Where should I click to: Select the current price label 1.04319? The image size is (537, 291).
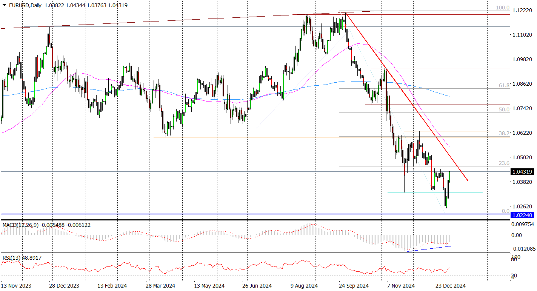[522, 172]
